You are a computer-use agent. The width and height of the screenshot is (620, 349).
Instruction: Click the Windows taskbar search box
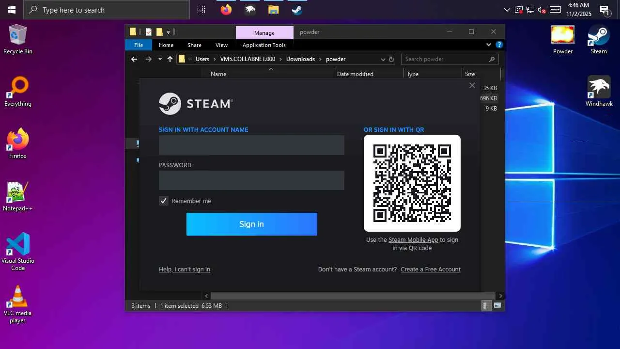(107, 10)
